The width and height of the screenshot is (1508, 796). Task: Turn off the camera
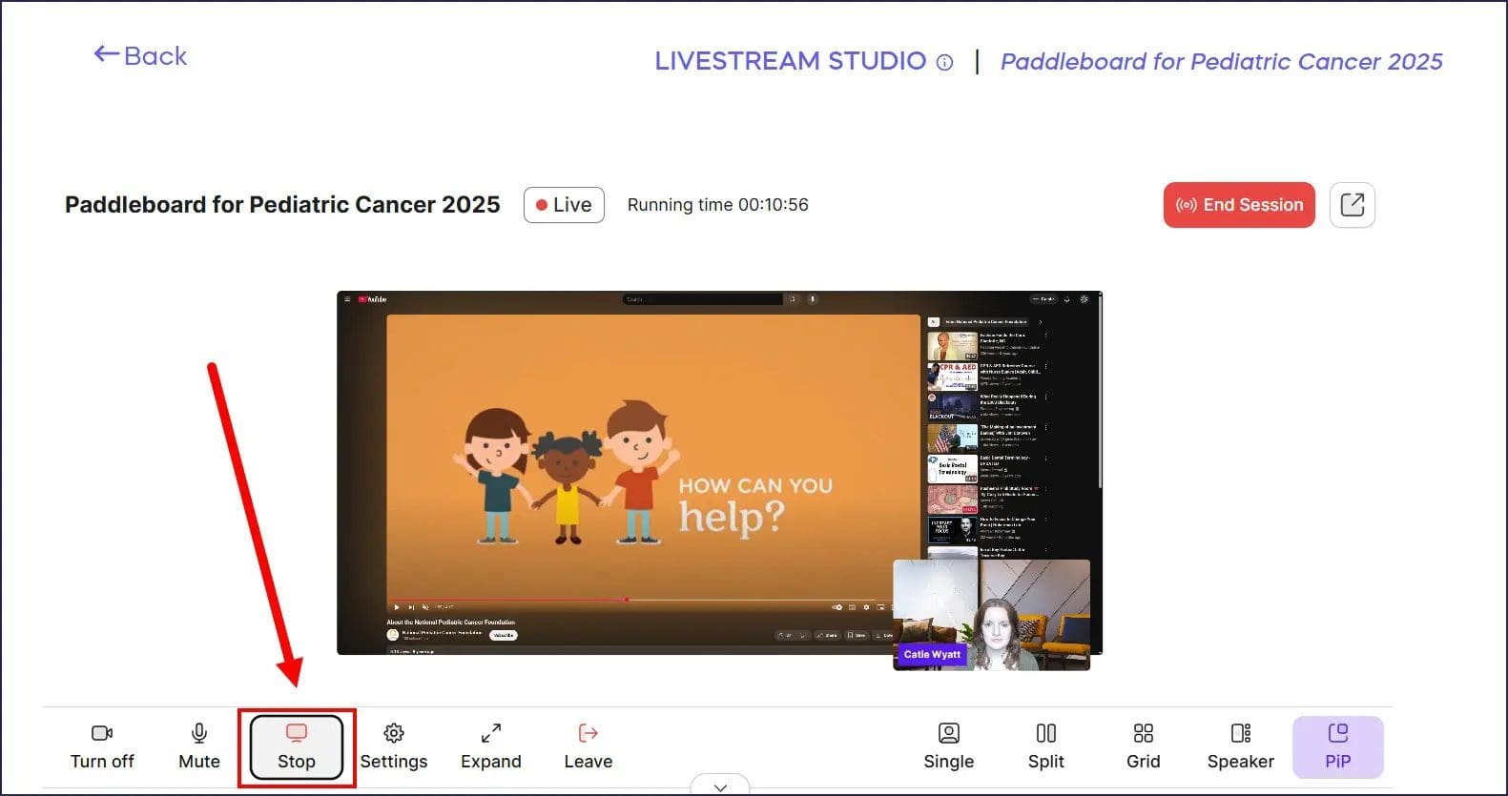pyautogui.click(x=102, y=746)
